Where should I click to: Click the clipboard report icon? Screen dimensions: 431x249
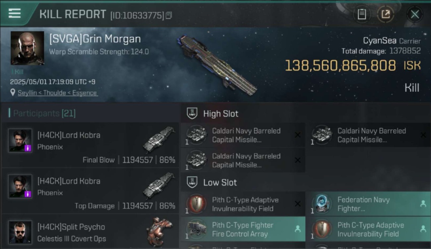pos(362,14)
